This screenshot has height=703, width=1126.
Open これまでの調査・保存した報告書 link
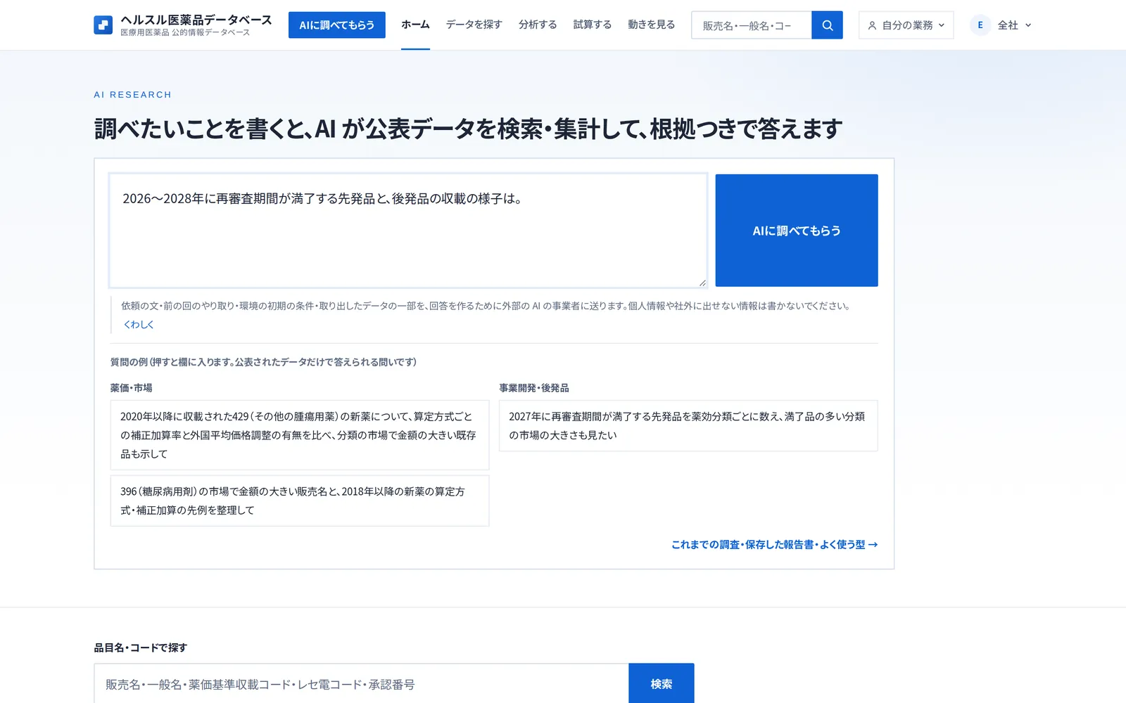(774, 545)
